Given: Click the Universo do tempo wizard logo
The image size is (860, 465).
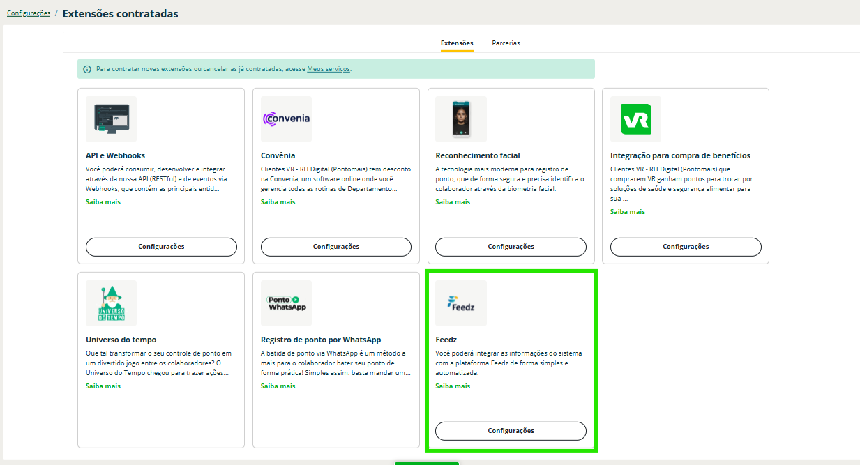Looking at the screenshot, I should pyautogui.click(x=112, y=303).
